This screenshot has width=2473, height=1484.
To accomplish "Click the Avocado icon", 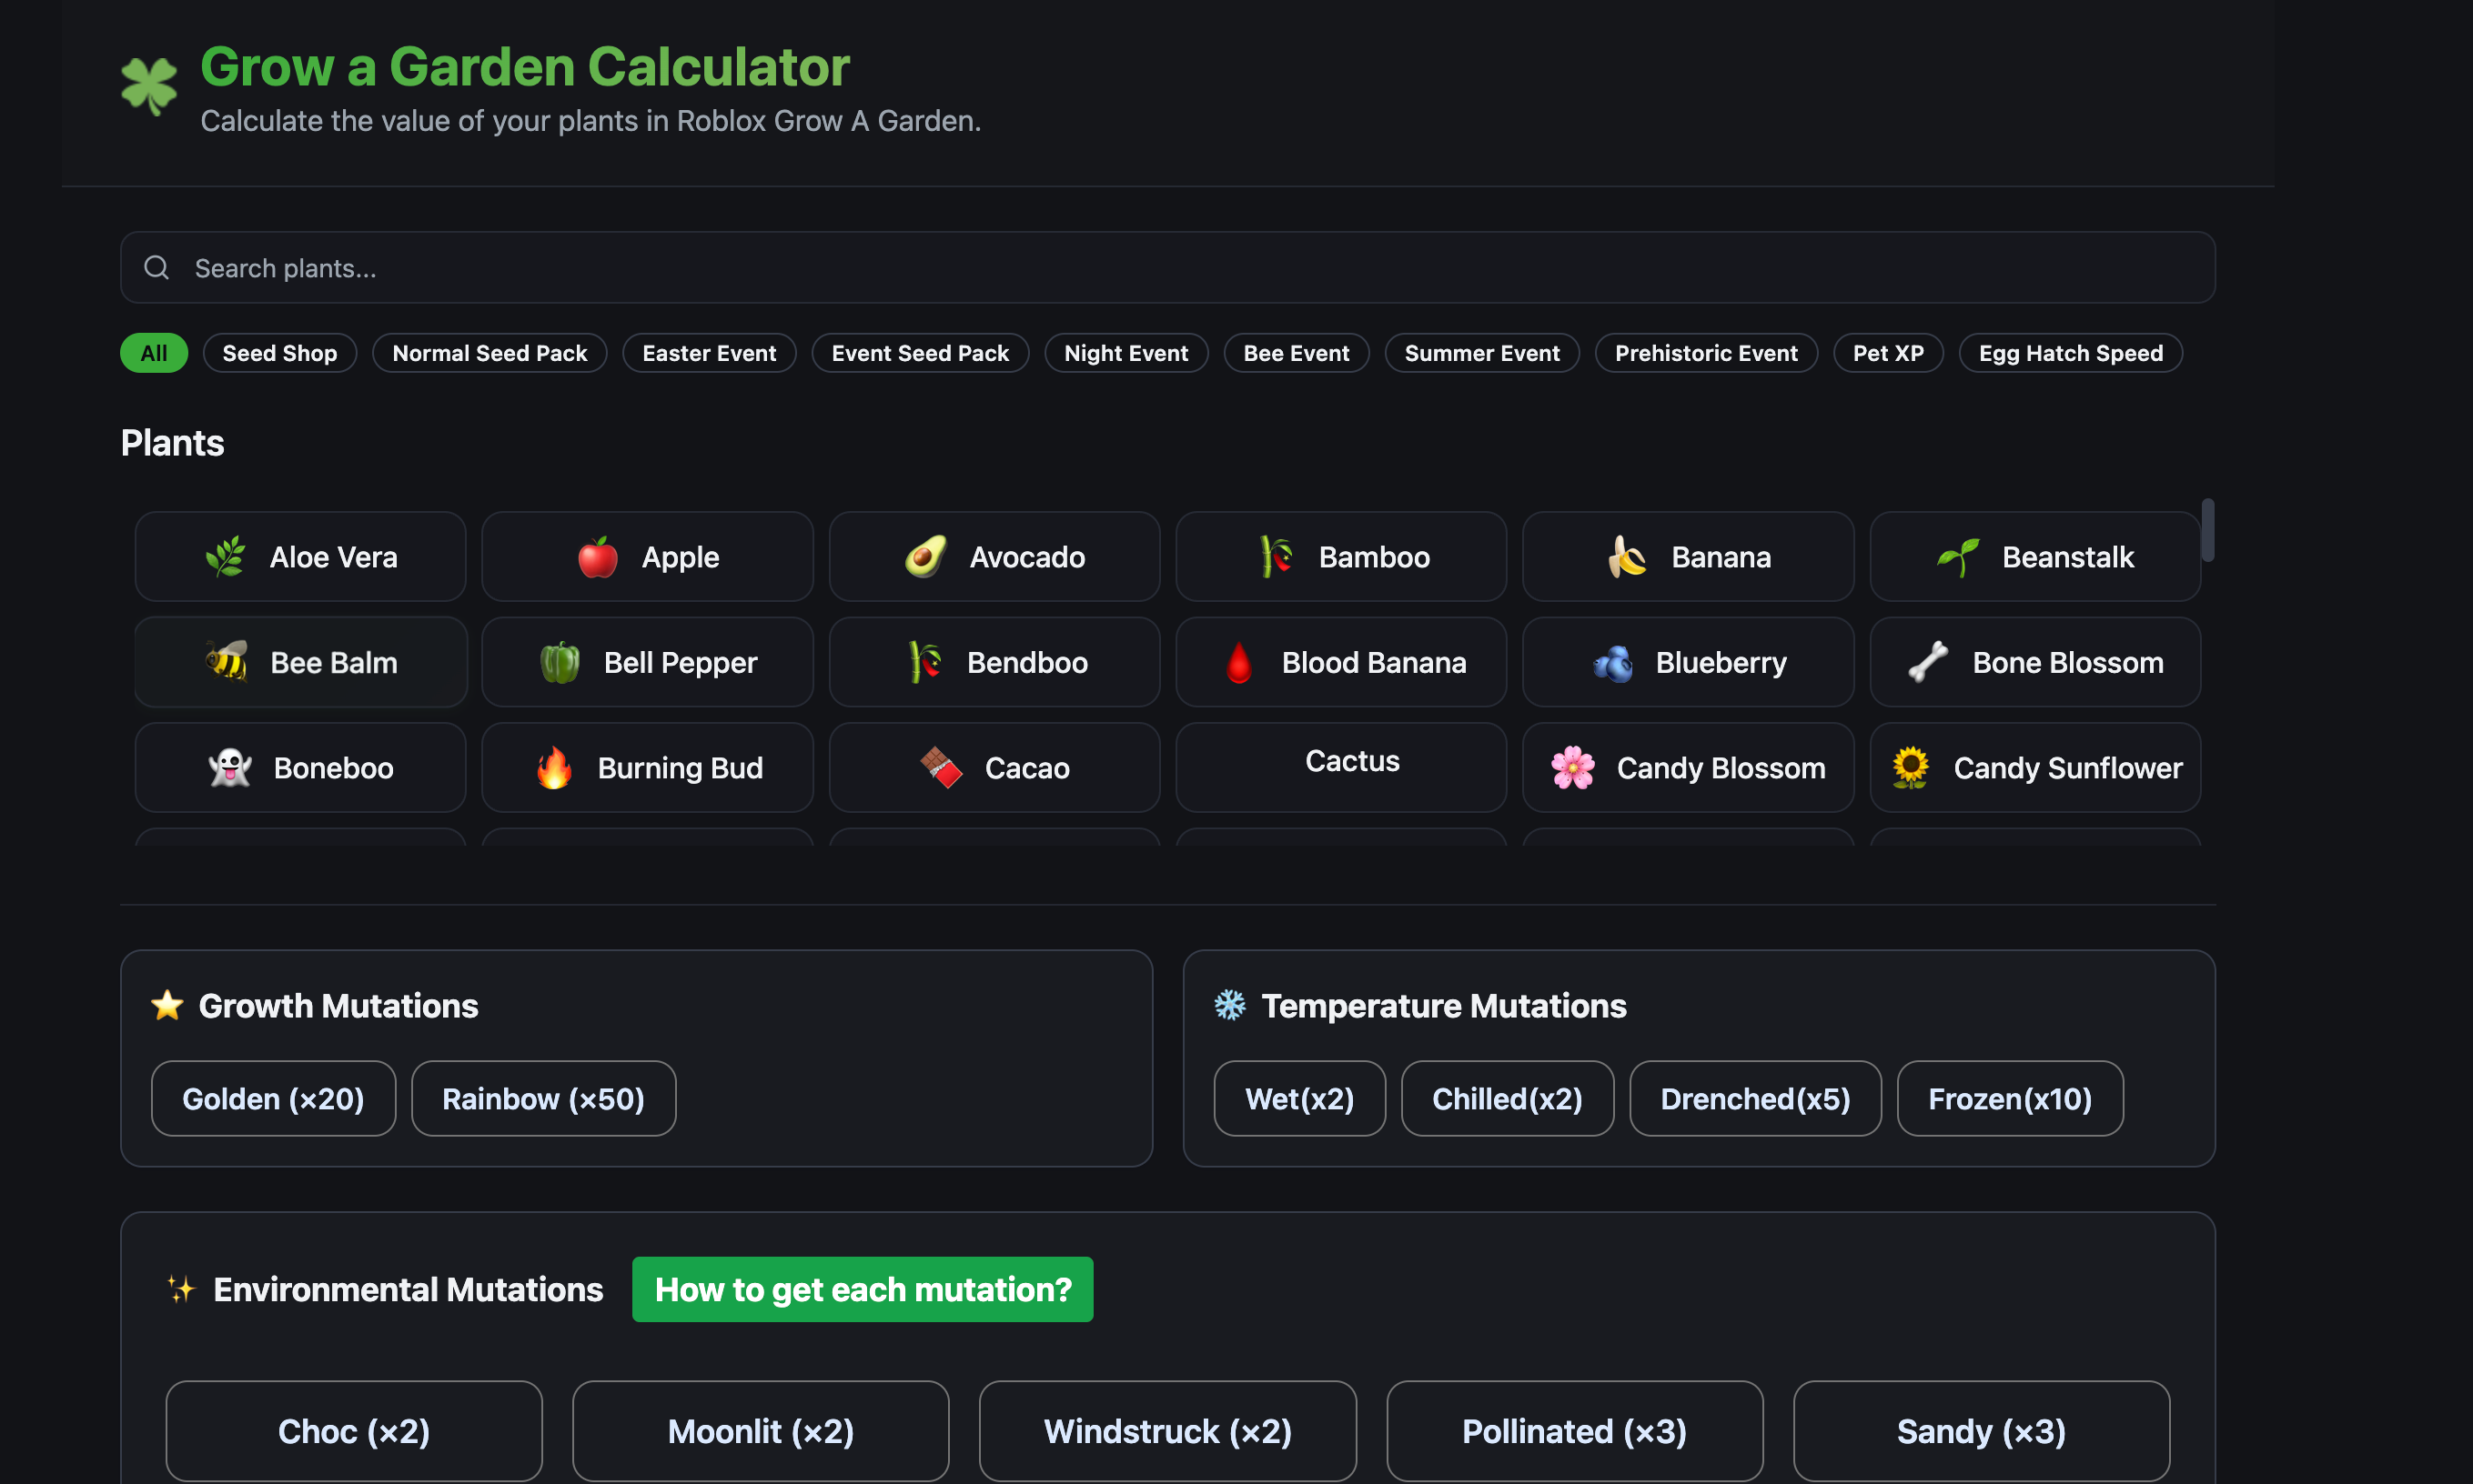I will (x=926, y=557).
